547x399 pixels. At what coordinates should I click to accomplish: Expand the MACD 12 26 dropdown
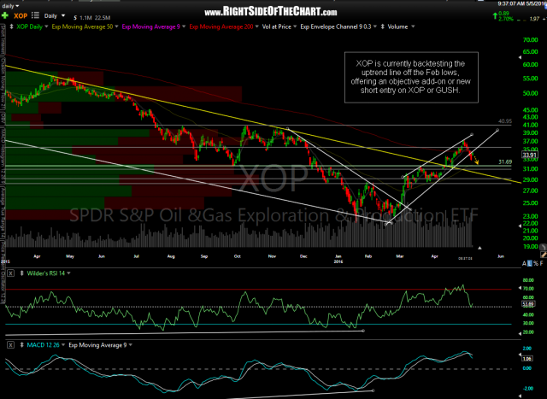(63, 345)
